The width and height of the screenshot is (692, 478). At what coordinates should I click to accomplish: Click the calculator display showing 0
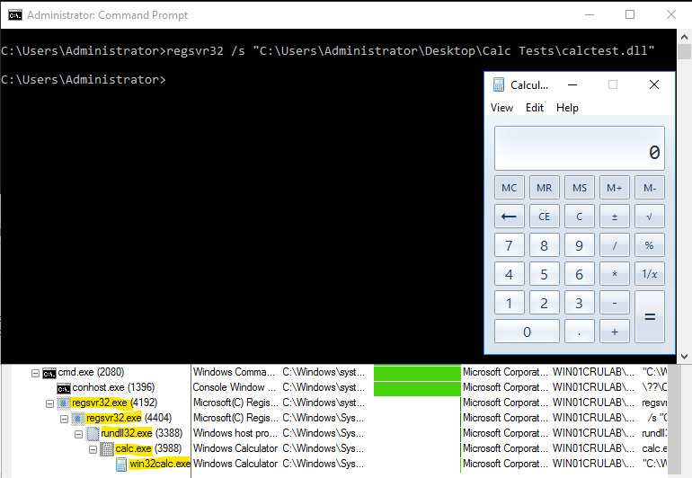579,149
